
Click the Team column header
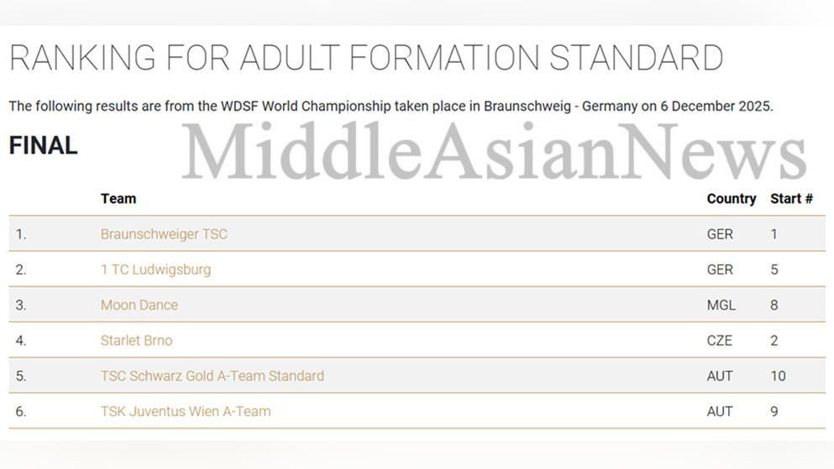118,199
